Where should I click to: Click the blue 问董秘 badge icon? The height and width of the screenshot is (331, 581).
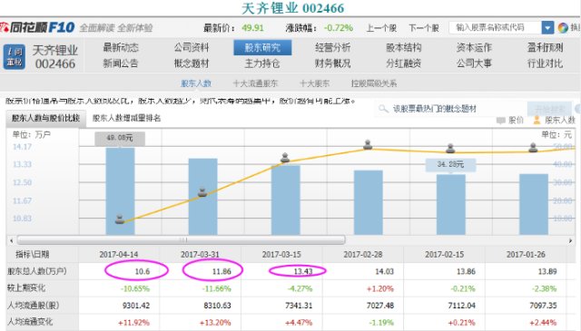click(x=15, y=56)
